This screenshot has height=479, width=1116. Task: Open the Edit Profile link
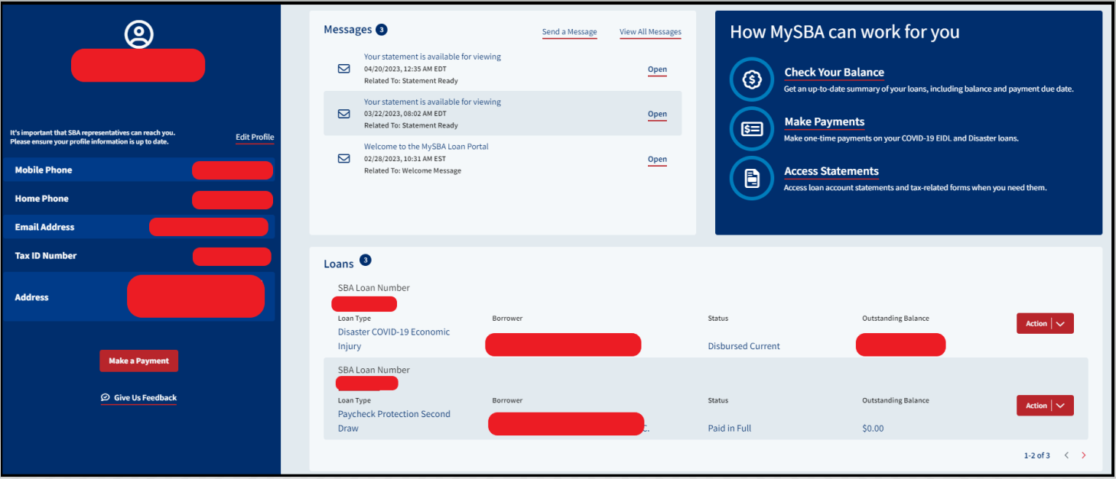click(x=254, y=138)
